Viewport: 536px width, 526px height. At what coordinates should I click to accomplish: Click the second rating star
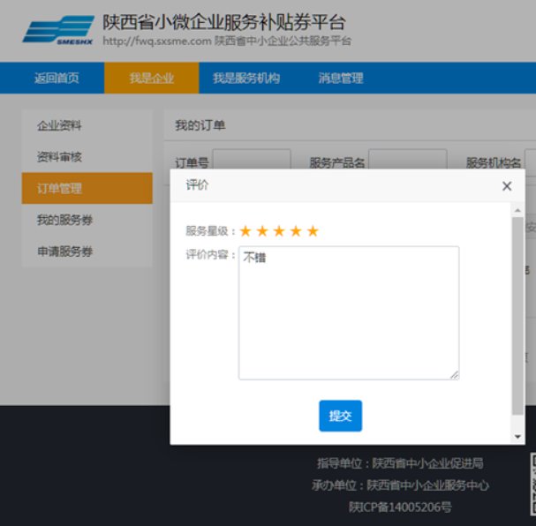point(262,231)
